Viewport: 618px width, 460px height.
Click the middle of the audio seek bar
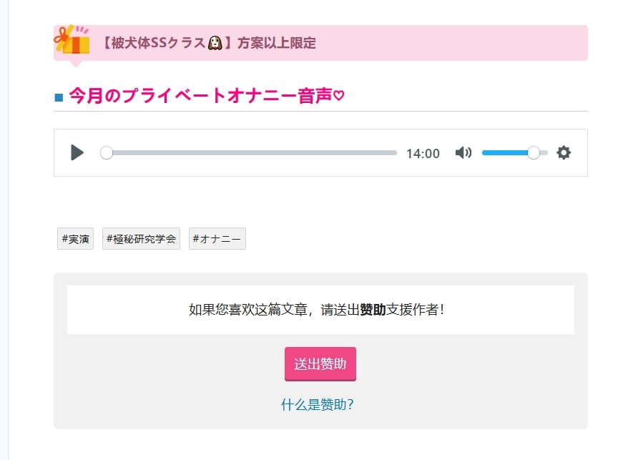251,152
